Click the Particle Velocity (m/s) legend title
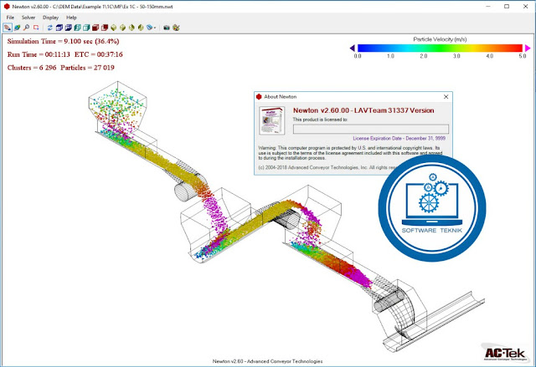This screenshot has height=367, width=536. tap(440, 39)
